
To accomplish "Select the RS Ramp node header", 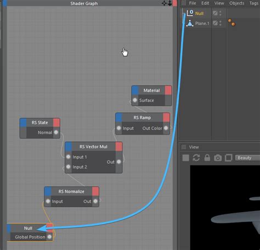I will [x=142, y=118].
